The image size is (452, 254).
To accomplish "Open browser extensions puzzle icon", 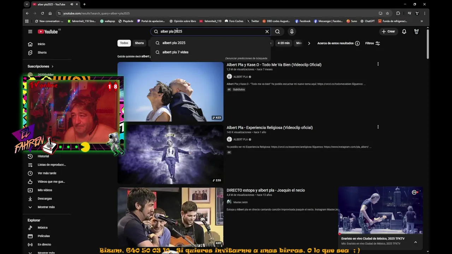I will coord(398,13).
